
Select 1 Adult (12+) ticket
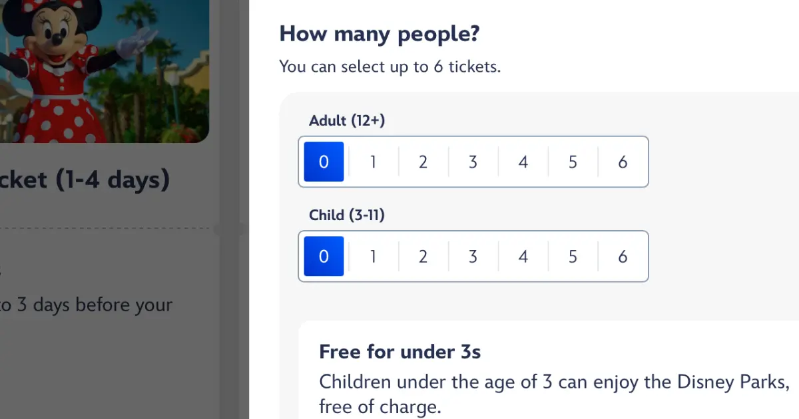pyautogui.click(x=374, y=162)
